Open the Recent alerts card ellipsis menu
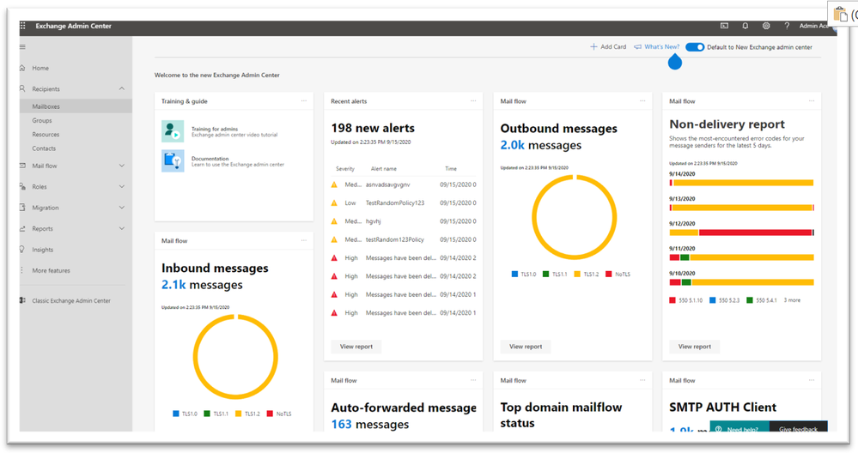This screenshot has height=453, width=858. point(472,101)
